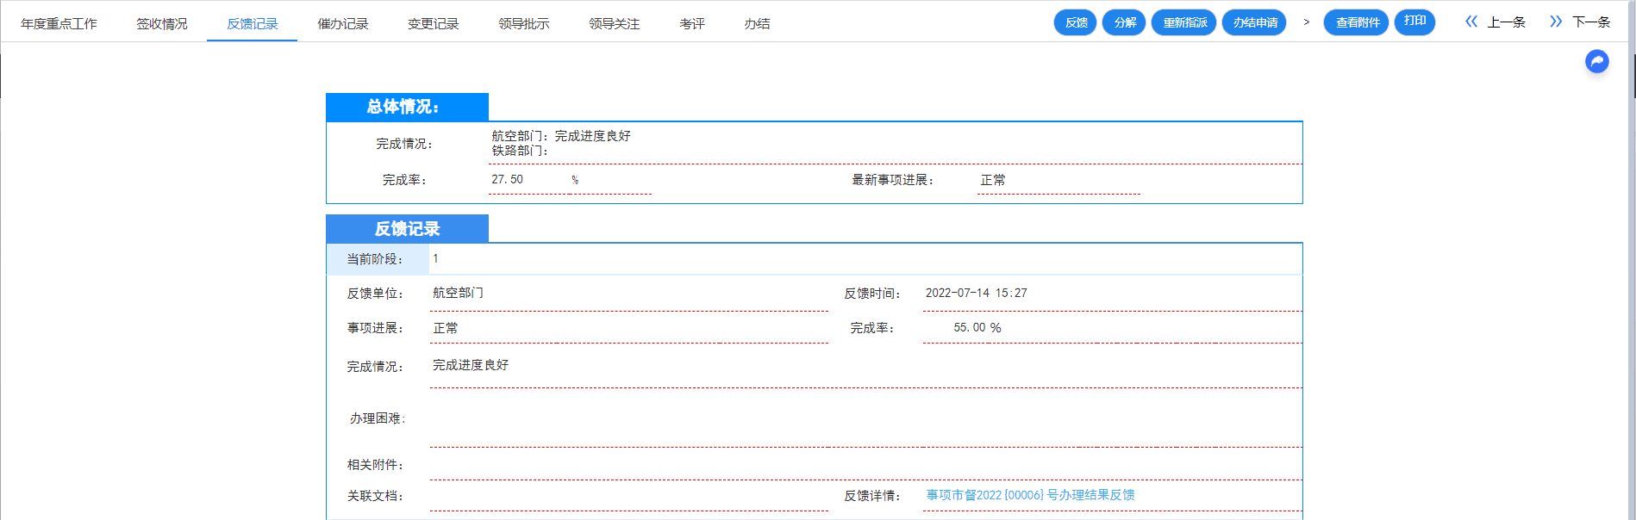
Task: Go to next record with the 下一条 arrow icon
Action: [x=1556, y=22]
